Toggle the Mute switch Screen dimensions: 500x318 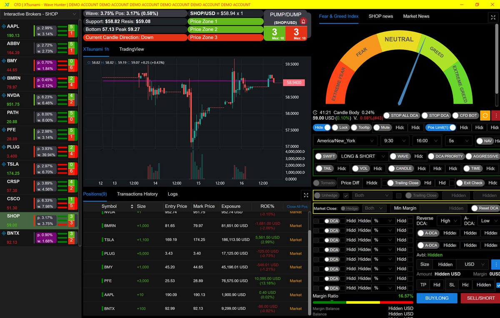pyautogui.click(x=382, y=127)
